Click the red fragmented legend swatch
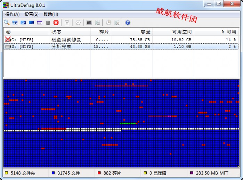Viewport: 243px width, 180px height. click(x=99, y=173)
